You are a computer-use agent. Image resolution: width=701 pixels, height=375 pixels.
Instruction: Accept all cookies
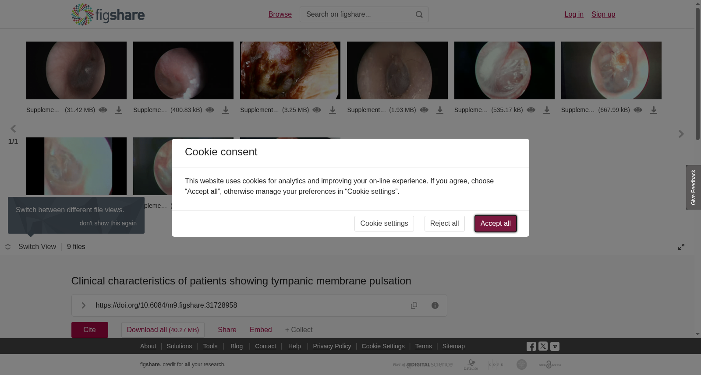[496, 224]
